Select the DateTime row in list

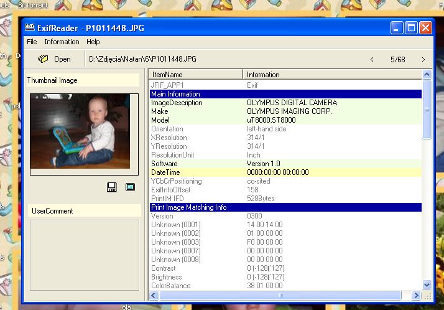285,172
